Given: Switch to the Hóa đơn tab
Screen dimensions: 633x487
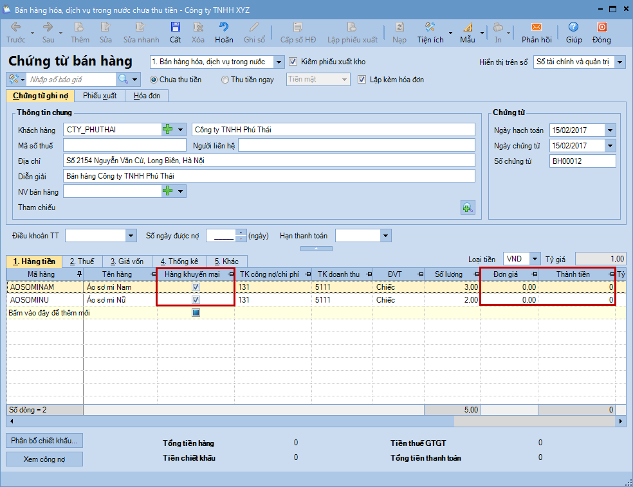Looking at the screenshot, I should (x=147, y=96).
